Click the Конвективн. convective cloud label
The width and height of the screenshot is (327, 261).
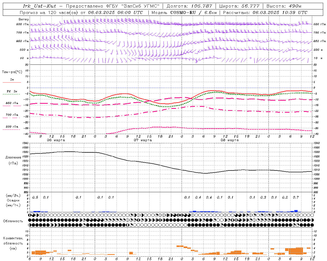click(13, 238)
